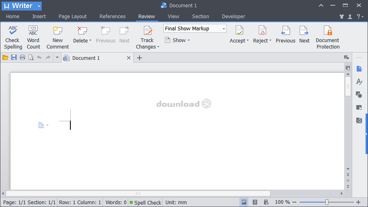Image resolution: width=368 pixels, height=207 pixels.
Task: Add a new document tab
Action: pyautogui.click(x=140, y=58)
